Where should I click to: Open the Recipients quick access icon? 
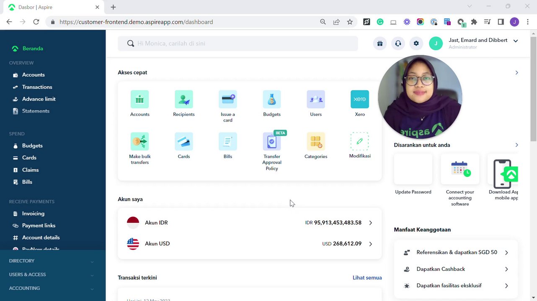point(183,99)
